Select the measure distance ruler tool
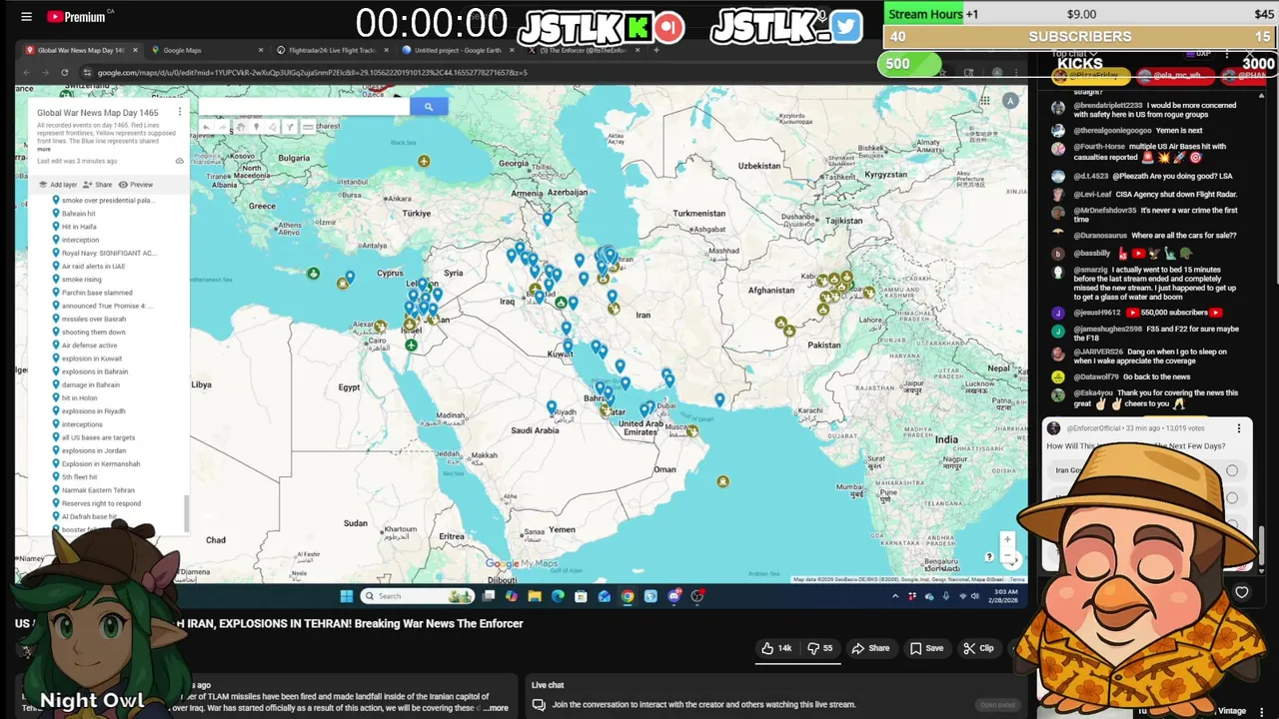Image resolution: width=1279 pixels, height=719 pixels. point(308,127)
